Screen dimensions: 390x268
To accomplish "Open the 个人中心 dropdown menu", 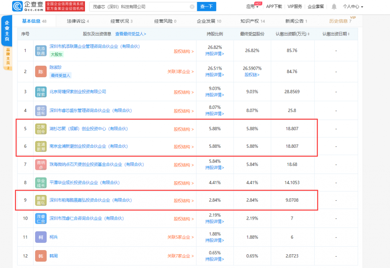I will 353,6.
